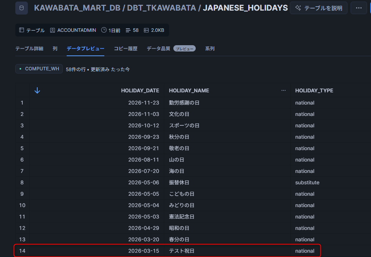
Task: Open the KAWABATA_MART_DB breadcrumb link
Action: tap(77, 8)
